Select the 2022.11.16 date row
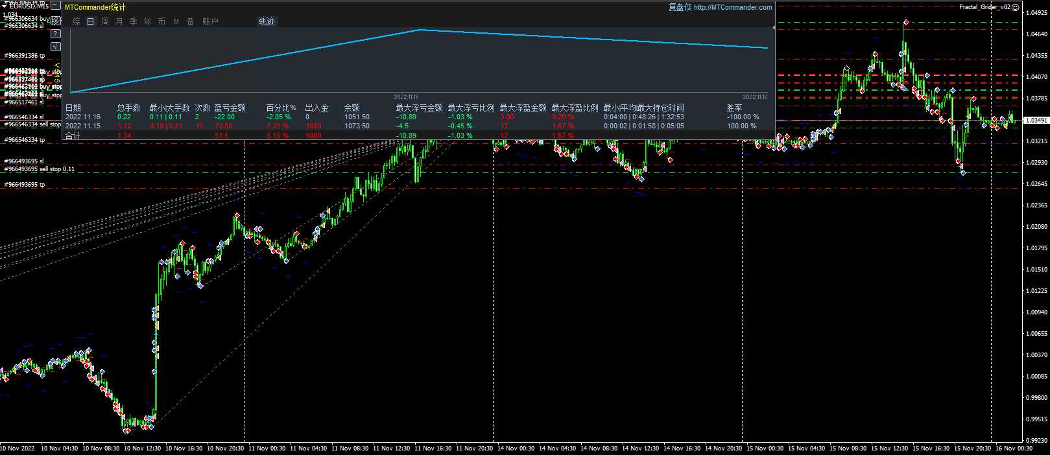 83,117
